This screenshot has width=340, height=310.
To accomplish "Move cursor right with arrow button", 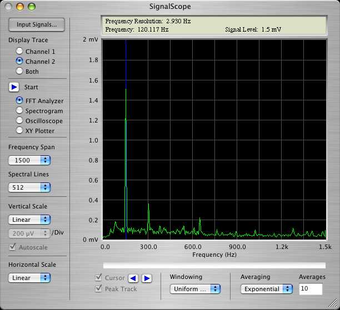I will (146, 278).
